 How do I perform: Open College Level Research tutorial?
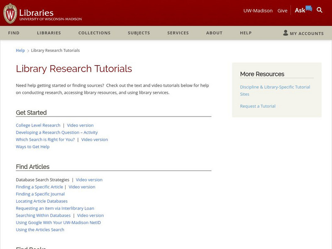click(38, 125)
